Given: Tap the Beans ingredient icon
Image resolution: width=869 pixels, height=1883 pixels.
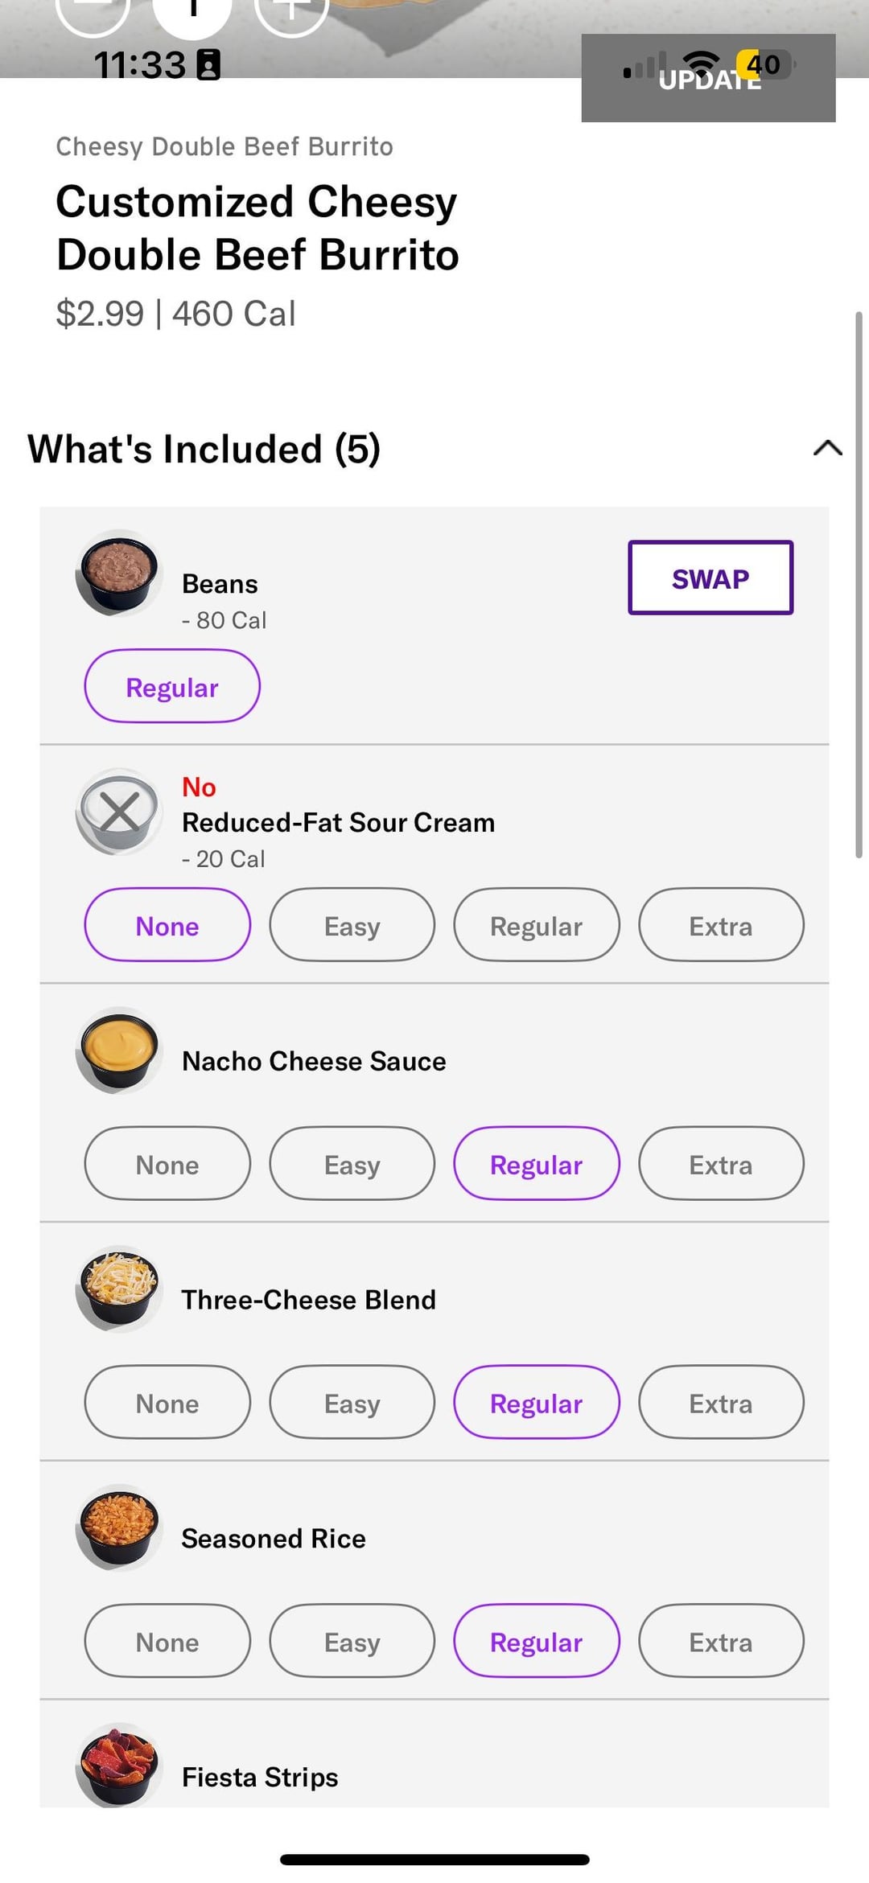Looking at the screenshot, I should [x=119, y=574].
